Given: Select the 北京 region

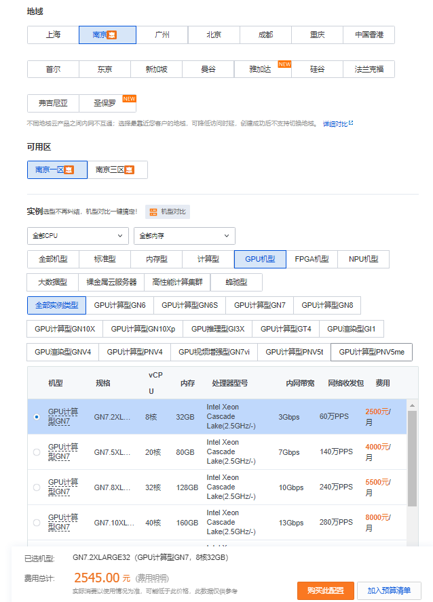Looking at the screenshot, I should [214, 35].
